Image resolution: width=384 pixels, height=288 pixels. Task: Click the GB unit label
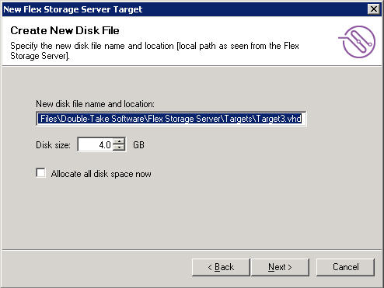click(138, 145)
